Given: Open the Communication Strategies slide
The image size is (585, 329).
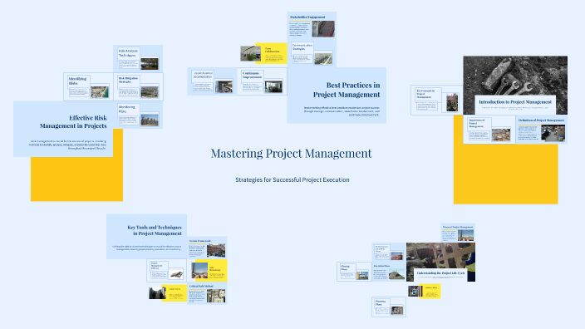Looking at the screenshot, I should pos(312,53).
